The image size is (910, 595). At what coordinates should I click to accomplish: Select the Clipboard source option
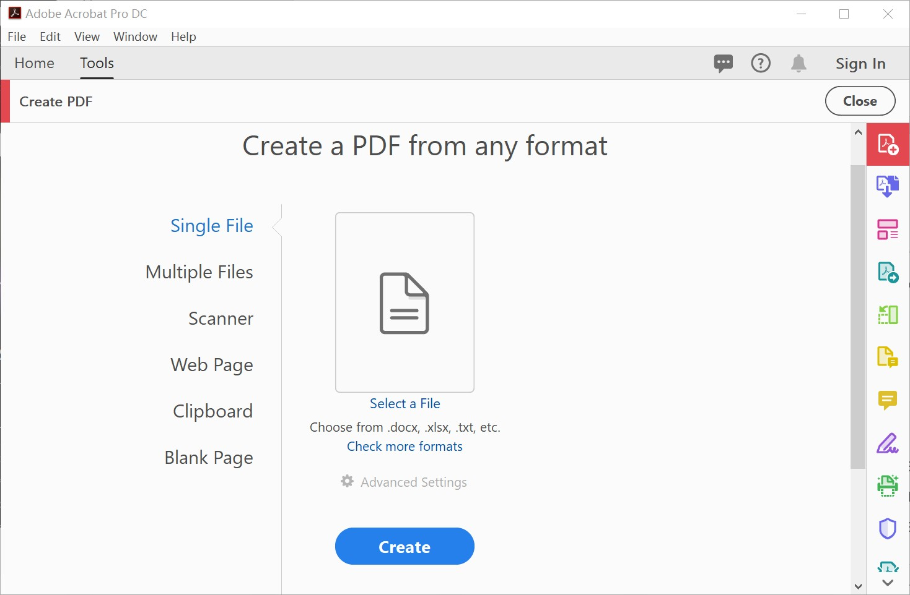coord(212,410)
